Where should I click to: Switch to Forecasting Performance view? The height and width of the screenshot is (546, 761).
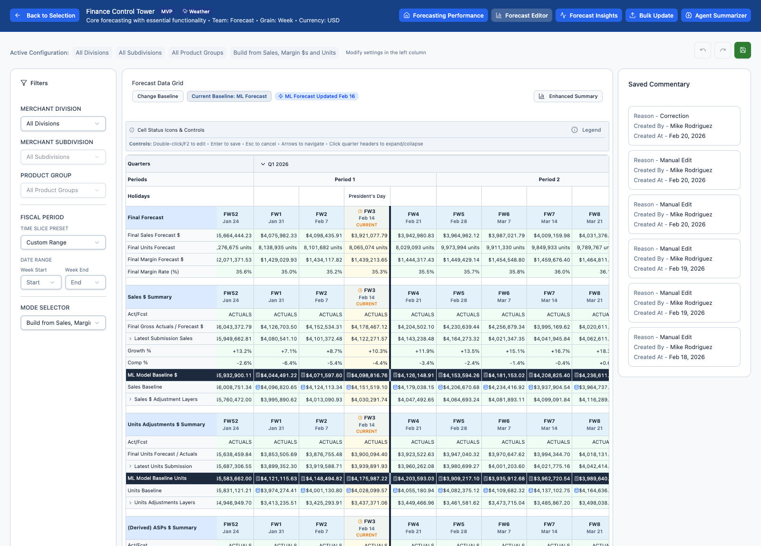[x=443, y=15]
